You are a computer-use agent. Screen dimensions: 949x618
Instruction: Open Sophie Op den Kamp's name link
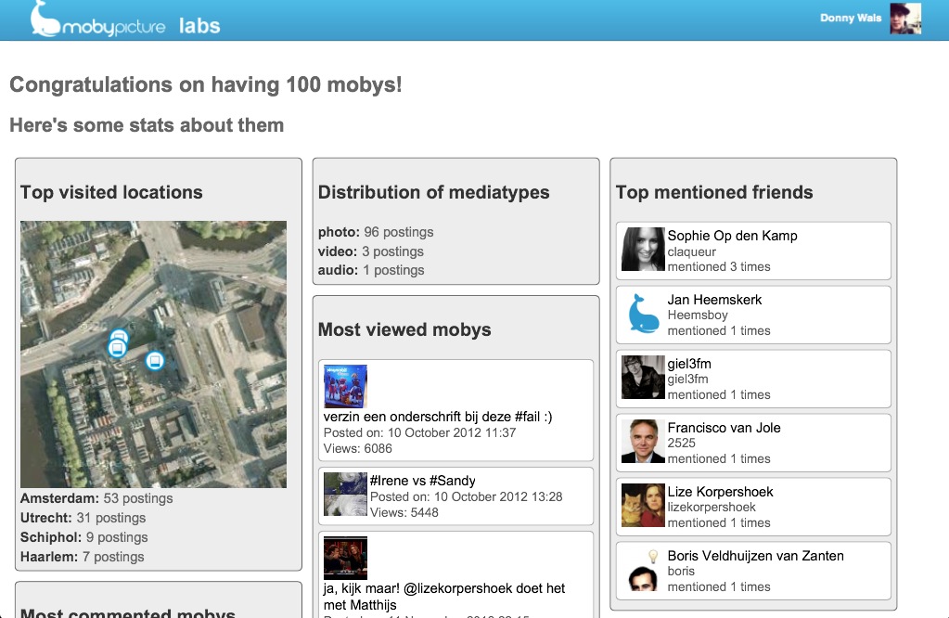[x=732, y=236]
